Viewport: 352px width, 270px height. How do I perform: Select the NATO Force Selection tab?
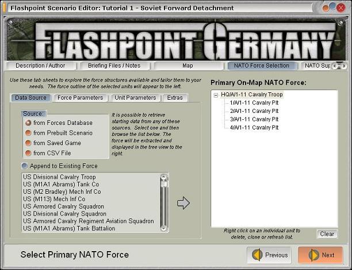pos(262,65)
